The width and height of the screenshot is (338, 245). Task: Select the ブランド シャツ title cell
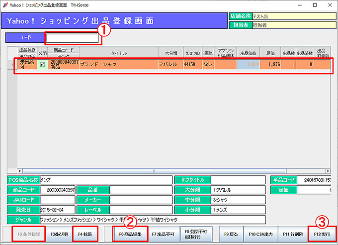117,65
